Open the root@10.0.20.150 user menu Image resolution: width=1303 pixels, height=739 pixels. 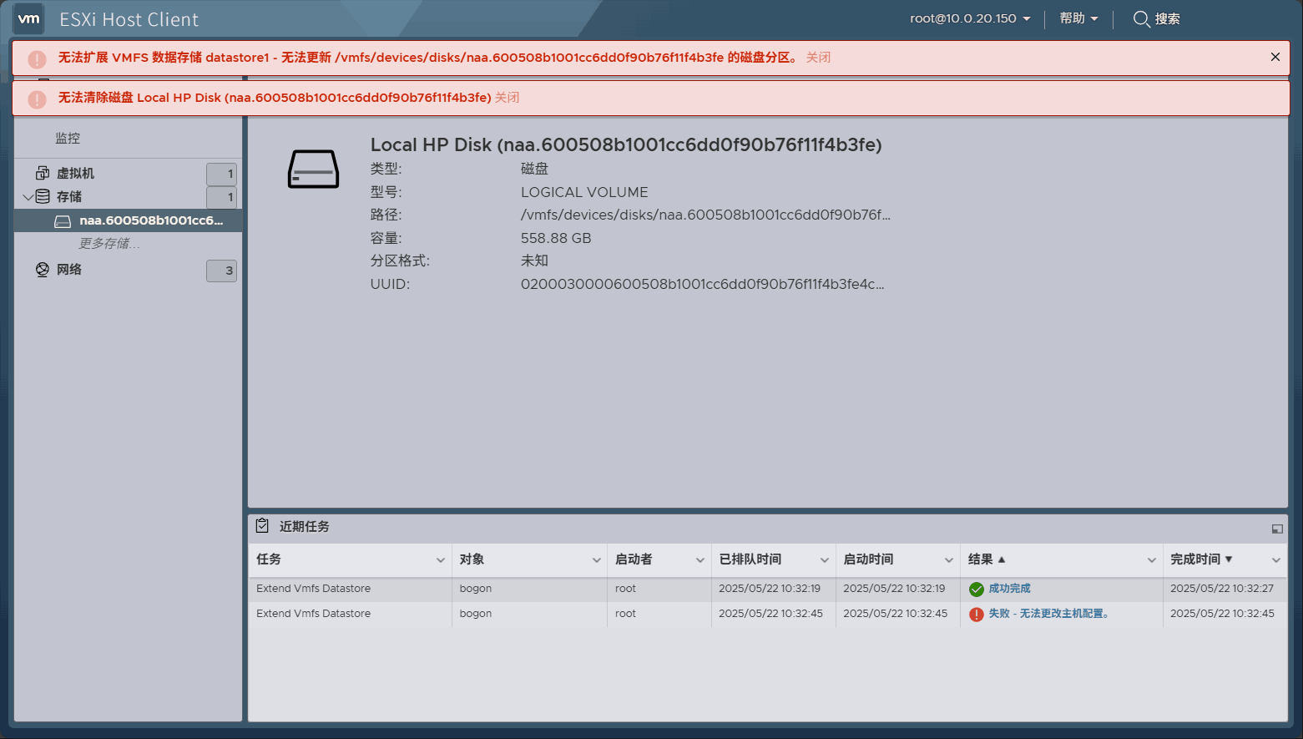pyautogui.click(x=970, y=18)
